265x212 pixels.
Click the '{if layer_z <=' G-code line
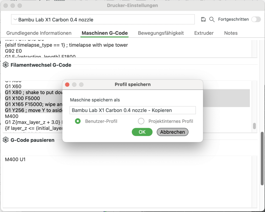coord(34,128)
